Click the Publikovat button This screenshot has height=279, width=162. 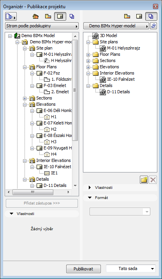coord(83,269)
